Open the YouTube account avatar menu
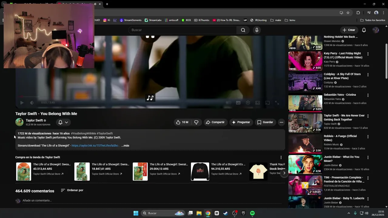This screenshot has height=218, width=388. coord(376,30)
